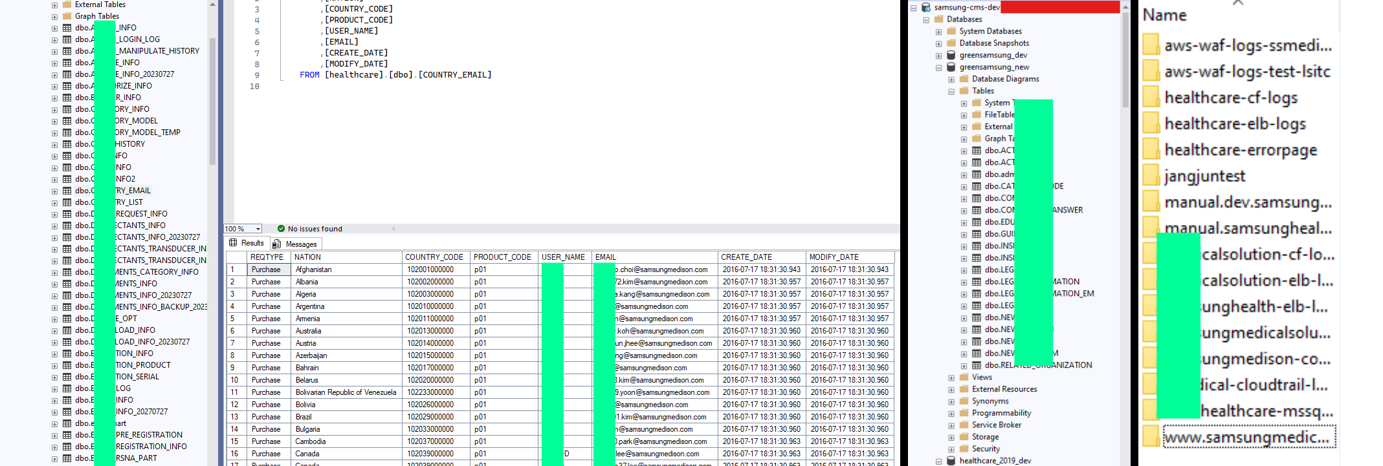This screenshot has height=466, width=1383.
Task: Click the Programmability folder icon
Action: point(964,413)
